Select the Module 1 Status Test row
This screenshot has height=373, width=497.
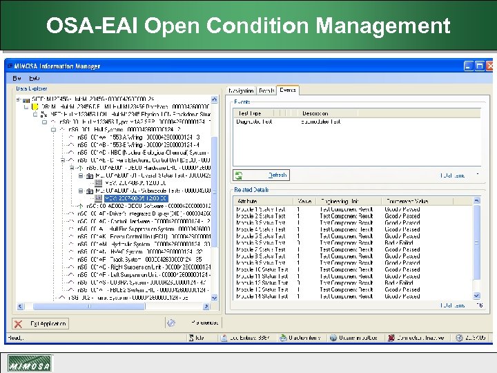353,209
